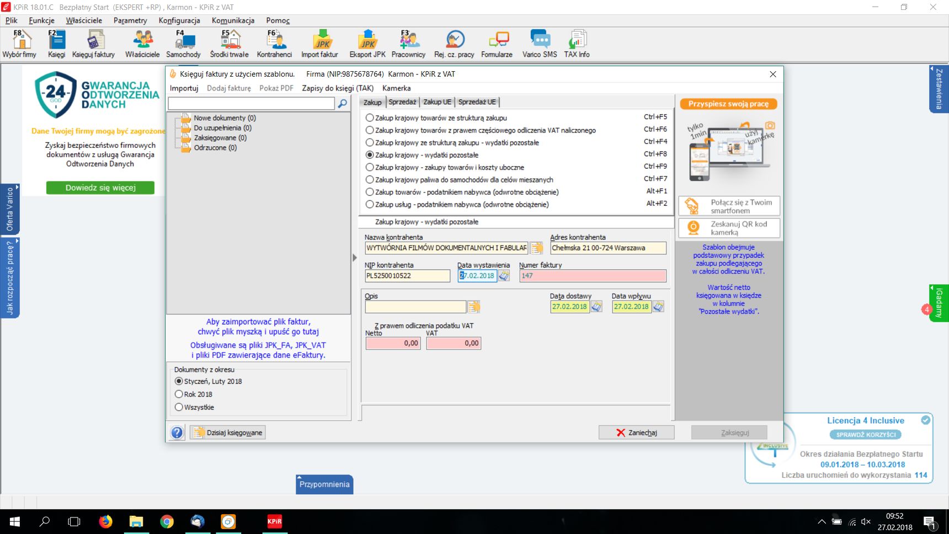This screenshot has width=949, height=534.
Task: Select Zakup usług - podatnikiem nabywca option
Action: (x=457, y=204)
